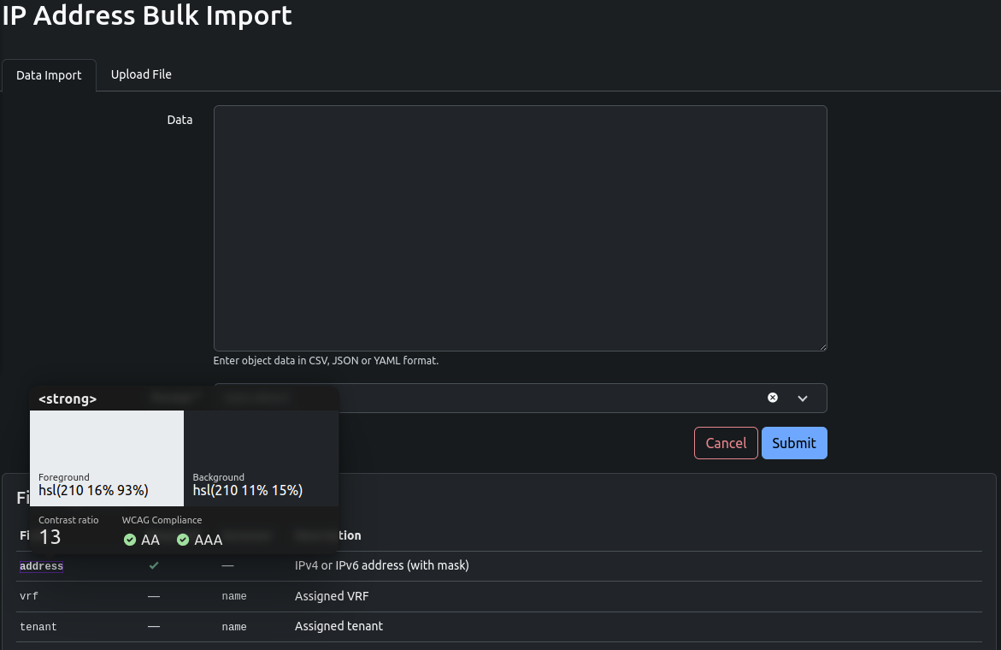This screenshot has width=1001, height=650.
Task: Click the Cancel button
Action: point(726,443)
